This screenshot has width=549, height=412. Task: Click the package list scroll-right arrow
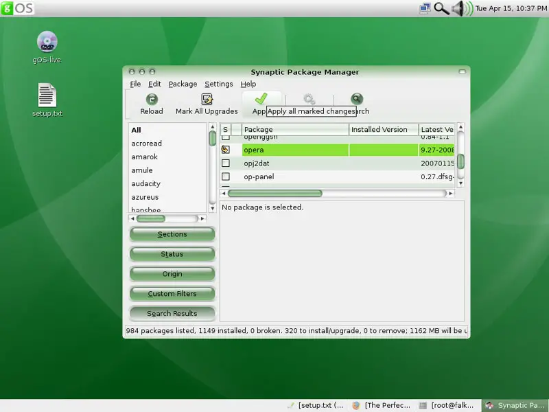(451, 194)
